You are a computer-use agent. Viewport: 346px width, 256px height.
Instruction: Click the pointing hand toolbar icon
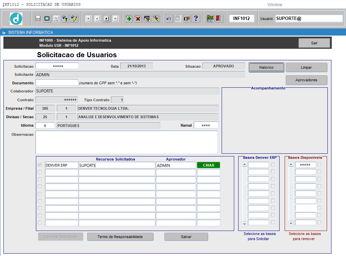(187, 19)
